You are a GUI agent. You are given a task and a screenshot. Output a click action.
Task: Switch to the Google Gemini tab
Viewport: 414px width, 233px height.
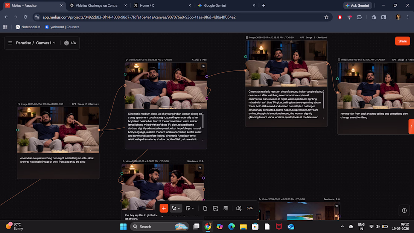click(226, 5)
